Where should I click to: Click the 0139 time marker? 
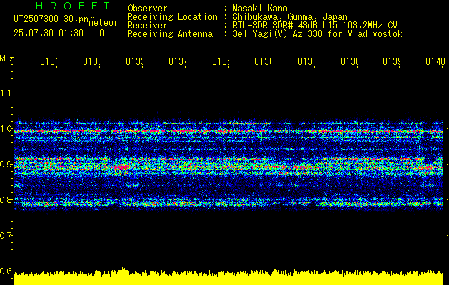click(391, 62)
